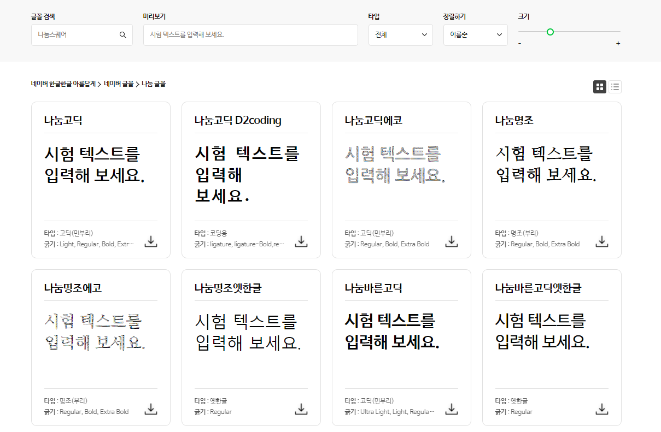Click 굵기 : Regular in 나눔바른고딕옛한글 card

coord(514,412)
